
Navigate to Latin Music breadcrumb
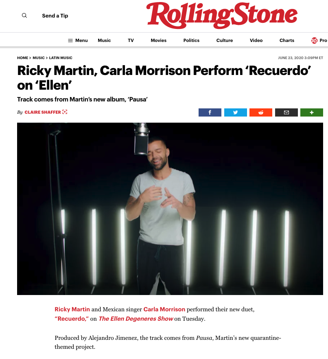(x=61, y=58)
